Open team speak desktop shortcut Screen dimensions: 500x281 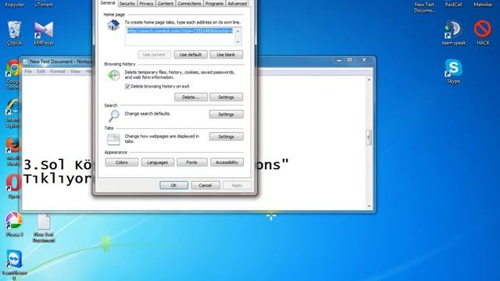pos(453,33)
